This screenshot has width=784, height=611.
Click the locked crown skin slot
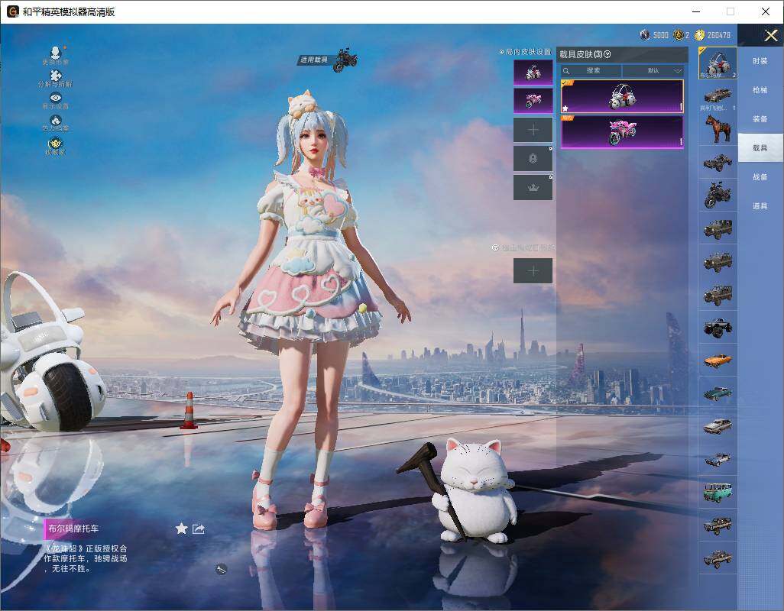point(533,187)
